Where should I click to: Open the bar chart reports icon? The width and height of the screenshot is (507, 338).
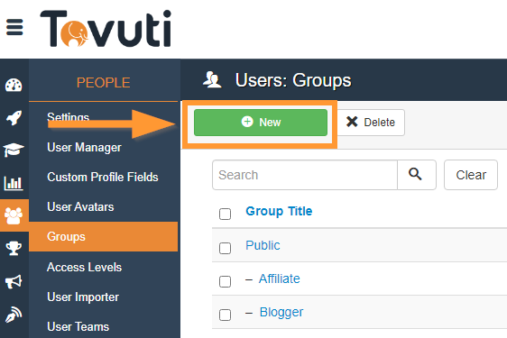click(x=14, y=183)
